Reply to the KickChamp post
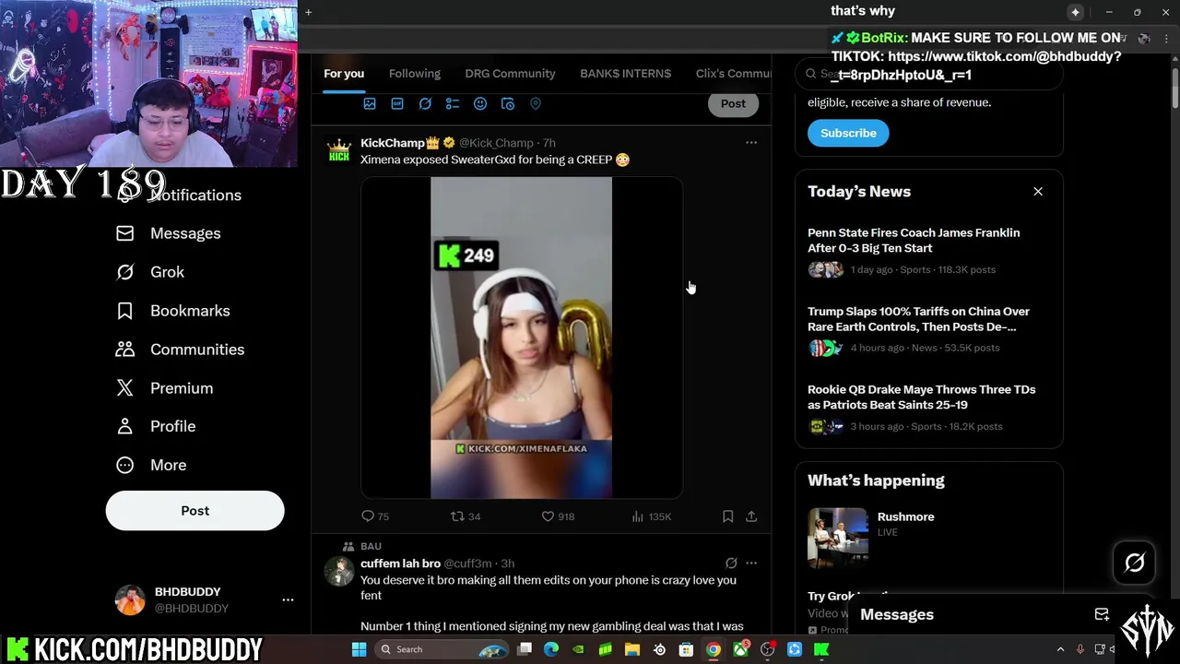The width and height of the screenshot is (1180, 664). coord(375,516)
